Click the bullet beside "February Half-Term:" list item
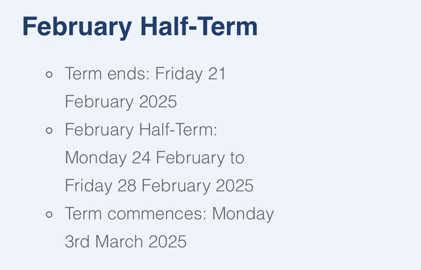Image resolution: width=421 pixels, height=270 pixels. tap(49, 130)
